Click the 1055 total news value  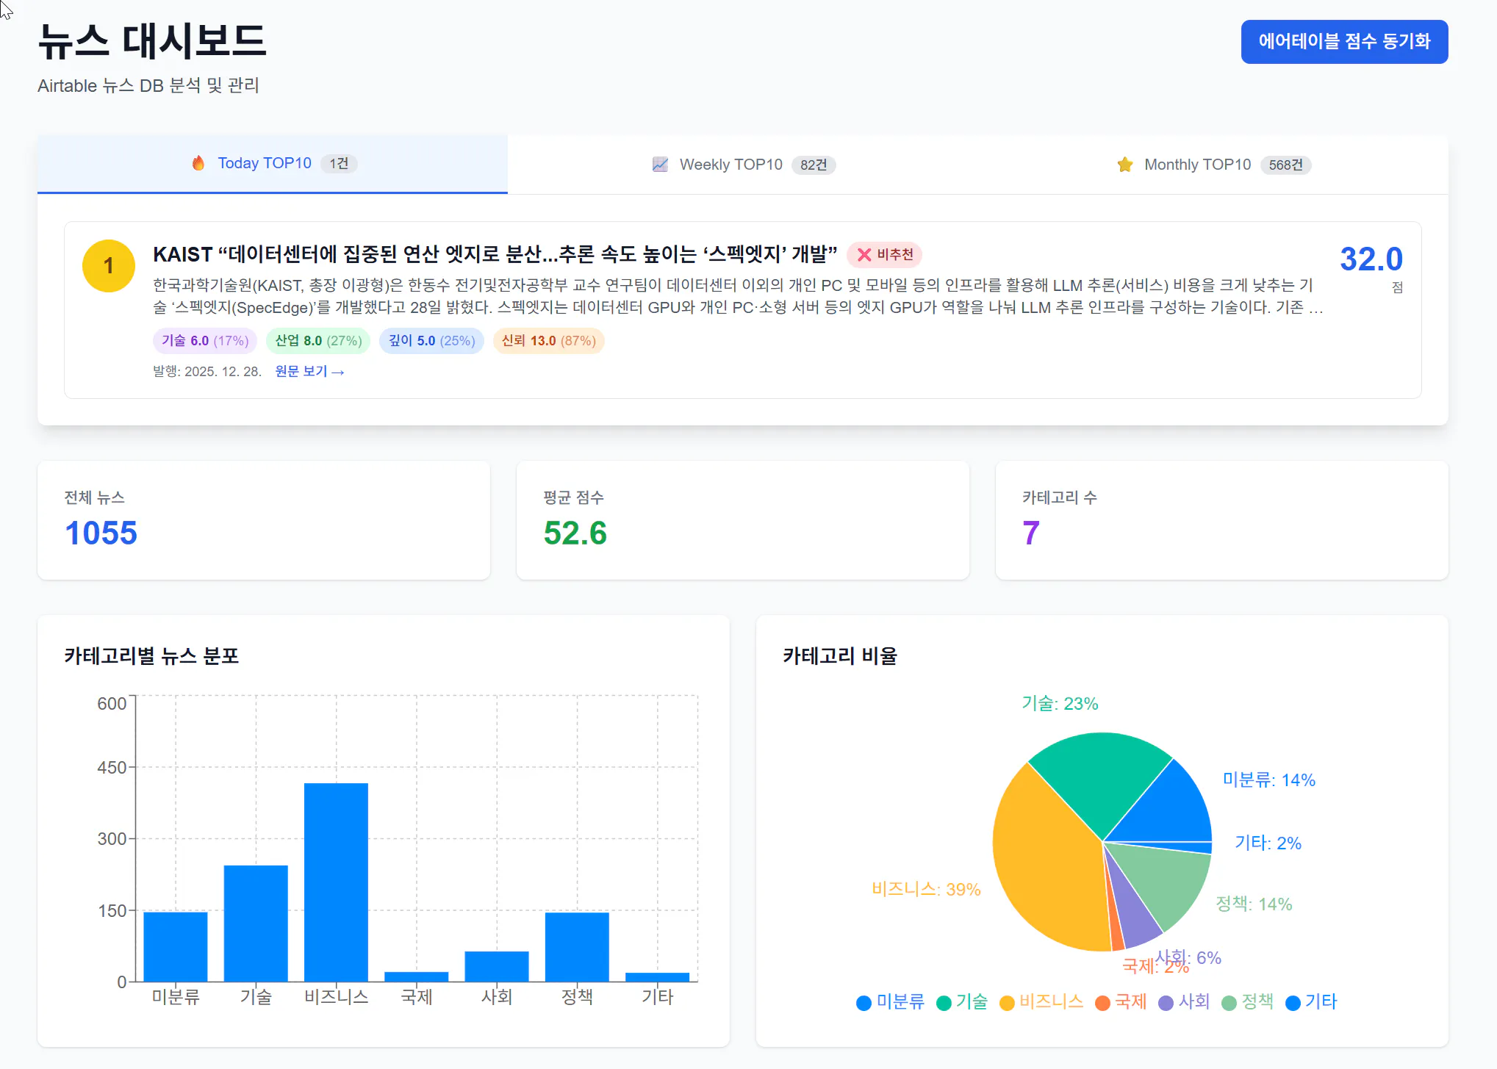point(101,533)
